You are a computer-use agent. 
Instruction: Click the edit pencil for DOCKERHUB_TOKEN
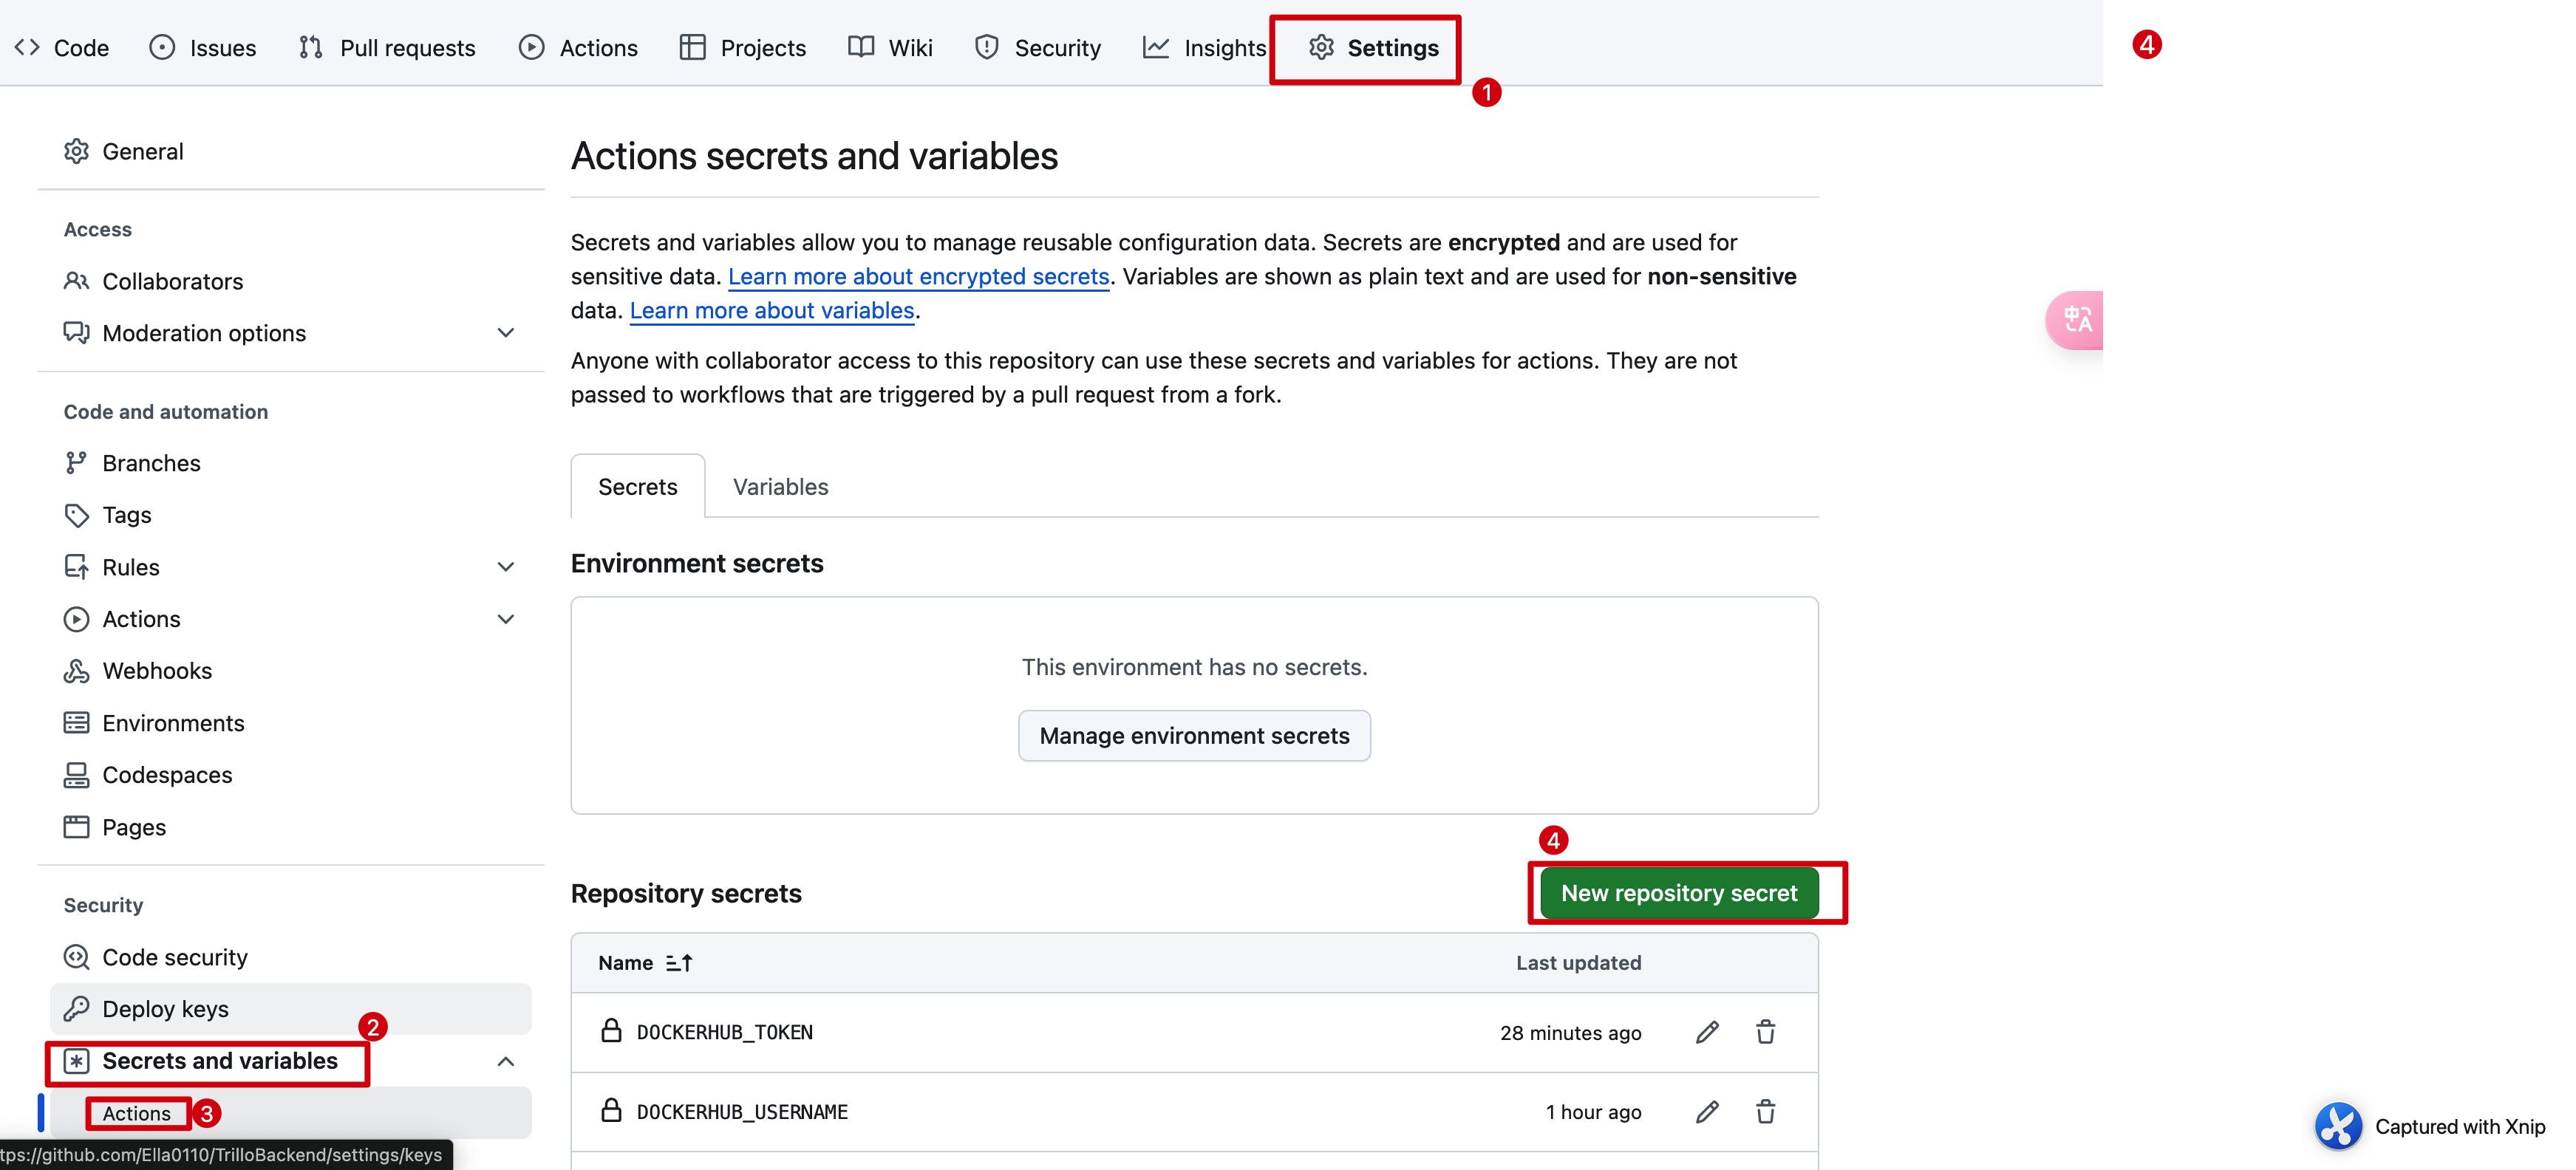[x=1707, y=1032]
